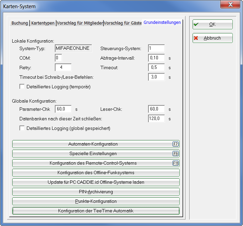This screenshot has height=226, width=243.
Task: Enable Detailliertes Logging (temporär) checkbox
Action: pyautogui.click(x=22, y=87)
